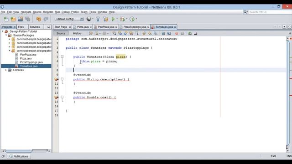Run the project with the green play icon

click(113, 19)
